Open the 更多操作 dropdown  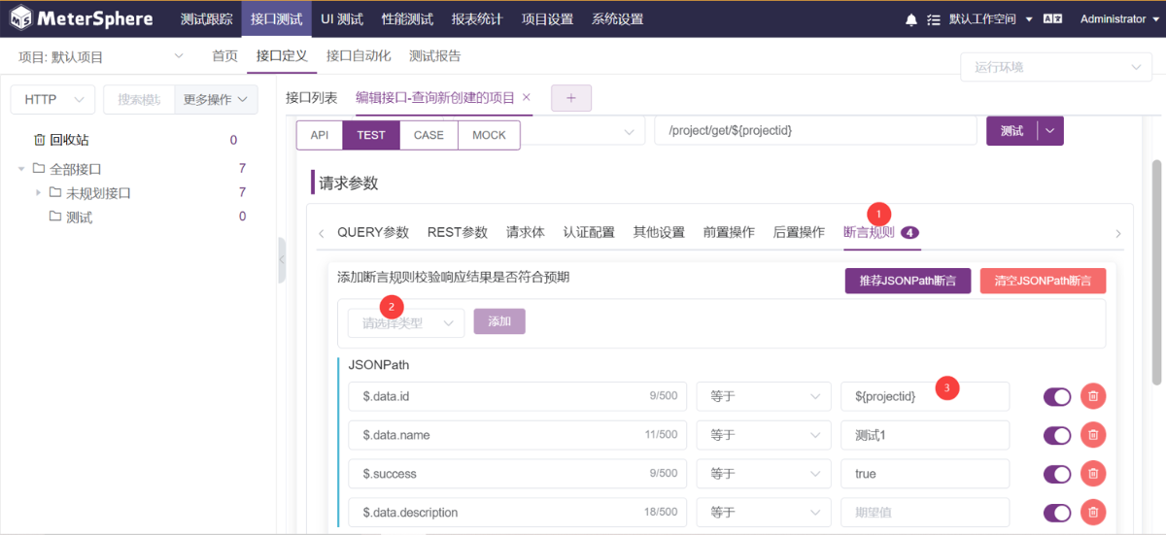click(216, 99)
